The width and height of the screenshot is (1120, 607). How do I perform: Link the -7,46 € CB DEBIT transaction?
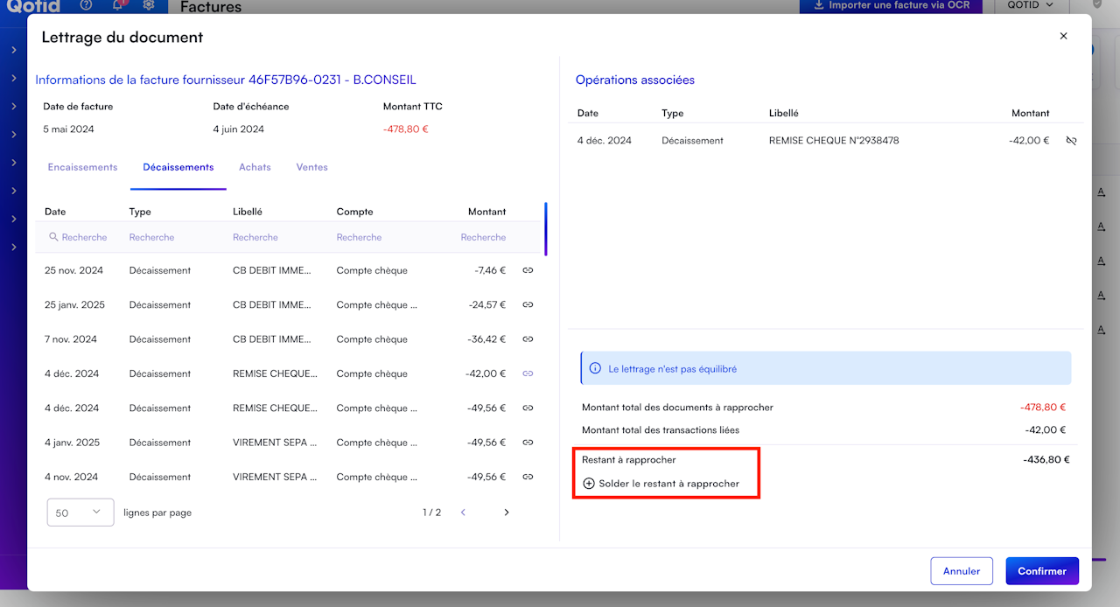528,270
